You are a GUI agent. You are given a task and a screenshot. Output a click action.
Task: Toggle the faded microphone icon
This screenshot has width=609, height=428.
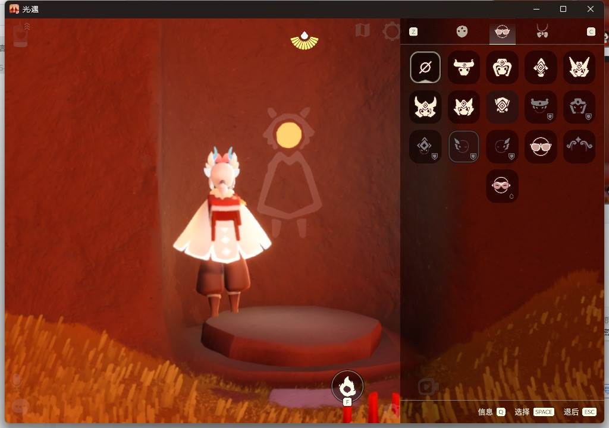tap(16, 382)
